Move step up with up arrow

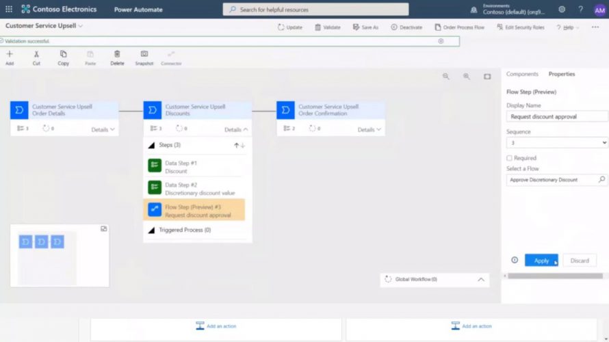point(236,146)
